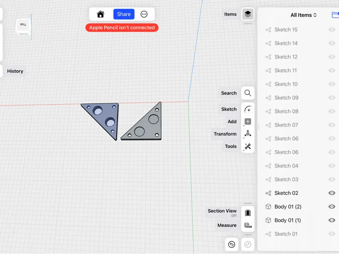Hide Body 01 (2) using eye toggle
Image resolution: width=339 pixels, height=254 pixels.
(332, 207)
